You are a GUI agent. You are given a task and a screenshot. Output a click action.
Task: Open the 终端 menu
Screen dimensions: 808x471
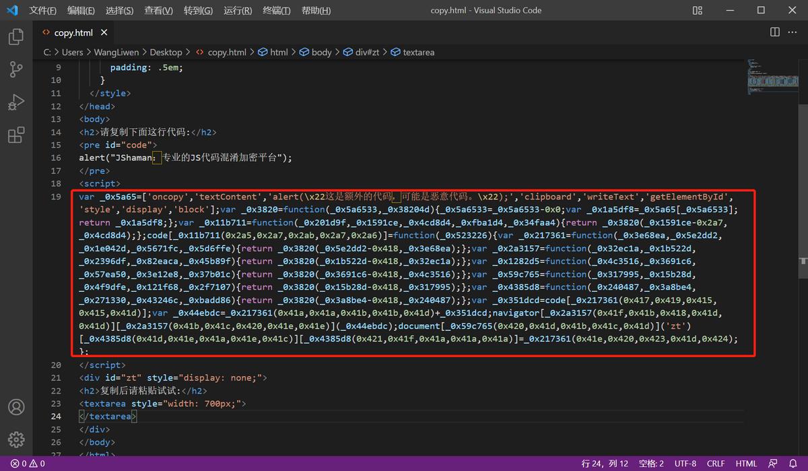[276, 10]
